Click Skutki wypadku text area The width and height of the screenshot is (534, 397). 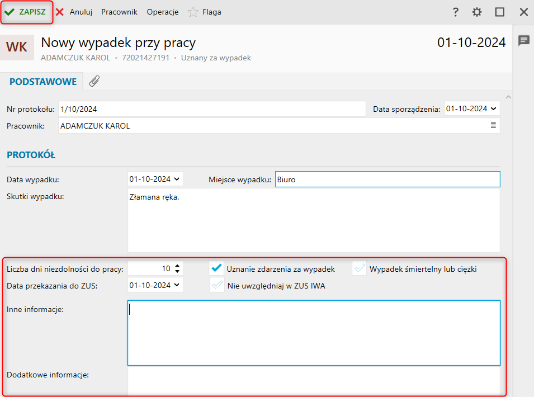coord(314,221)
